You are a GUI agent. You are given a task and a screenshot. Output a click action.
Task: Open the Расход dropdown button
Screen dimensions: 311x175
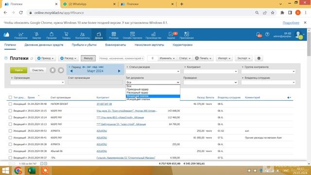(68, 58)
